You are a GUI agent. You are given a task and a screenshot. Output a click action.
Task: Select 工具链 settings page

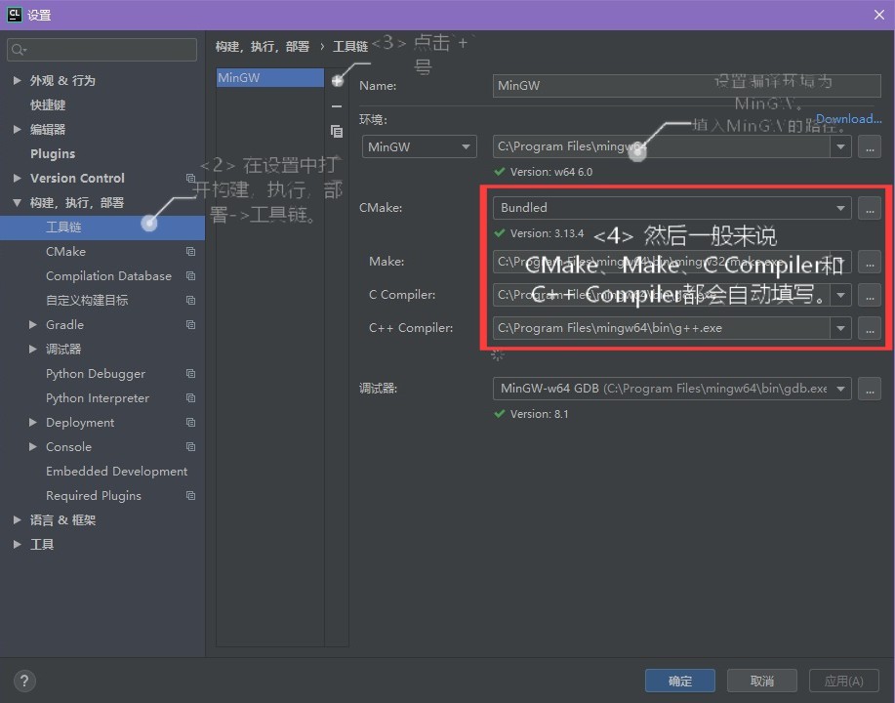point(102,227)
